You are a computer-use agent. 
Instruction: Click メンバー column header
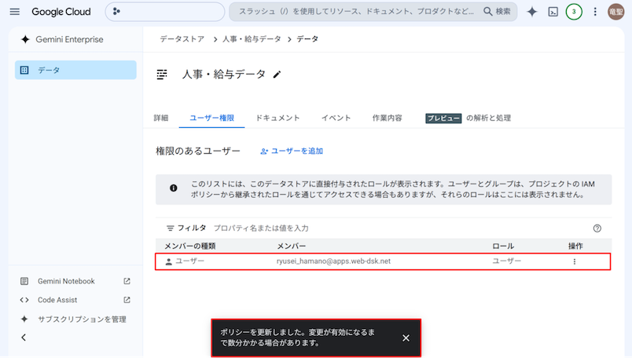click(292, 246)
